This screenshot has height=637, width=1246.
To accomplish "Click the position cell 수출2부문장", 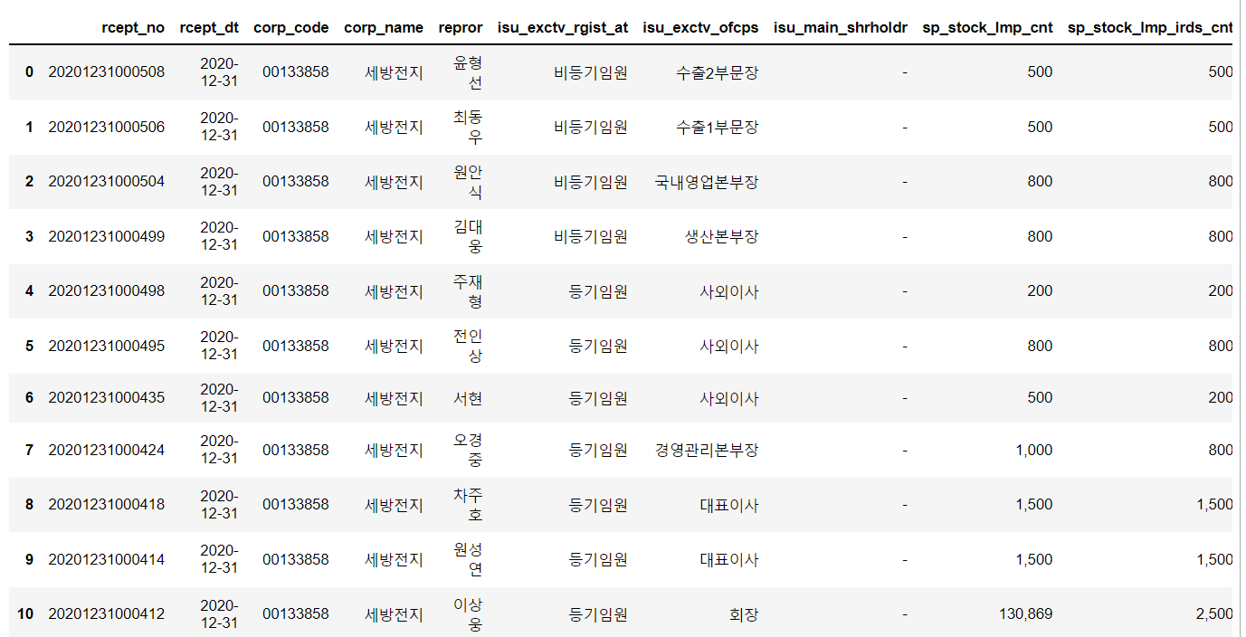I will [x=717, y=71].
